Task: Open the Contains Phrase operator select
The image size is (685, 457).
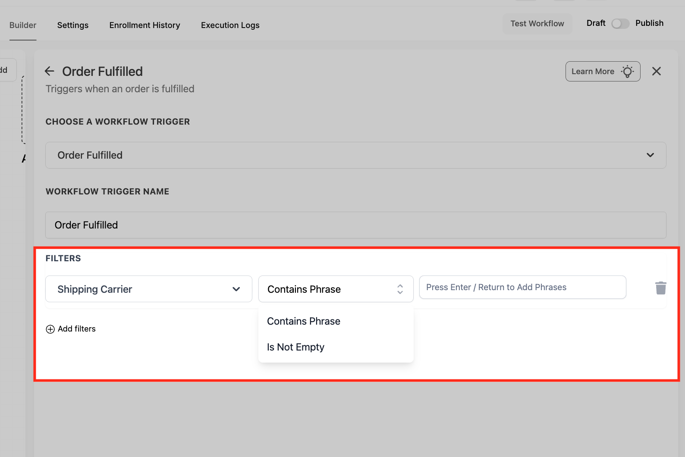Action: pos(336,289)
